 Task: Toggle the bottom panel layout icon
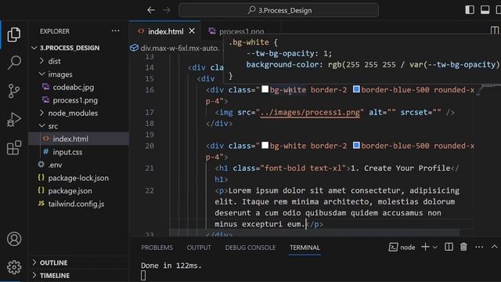pyautogui.click(x=485, y=10)
